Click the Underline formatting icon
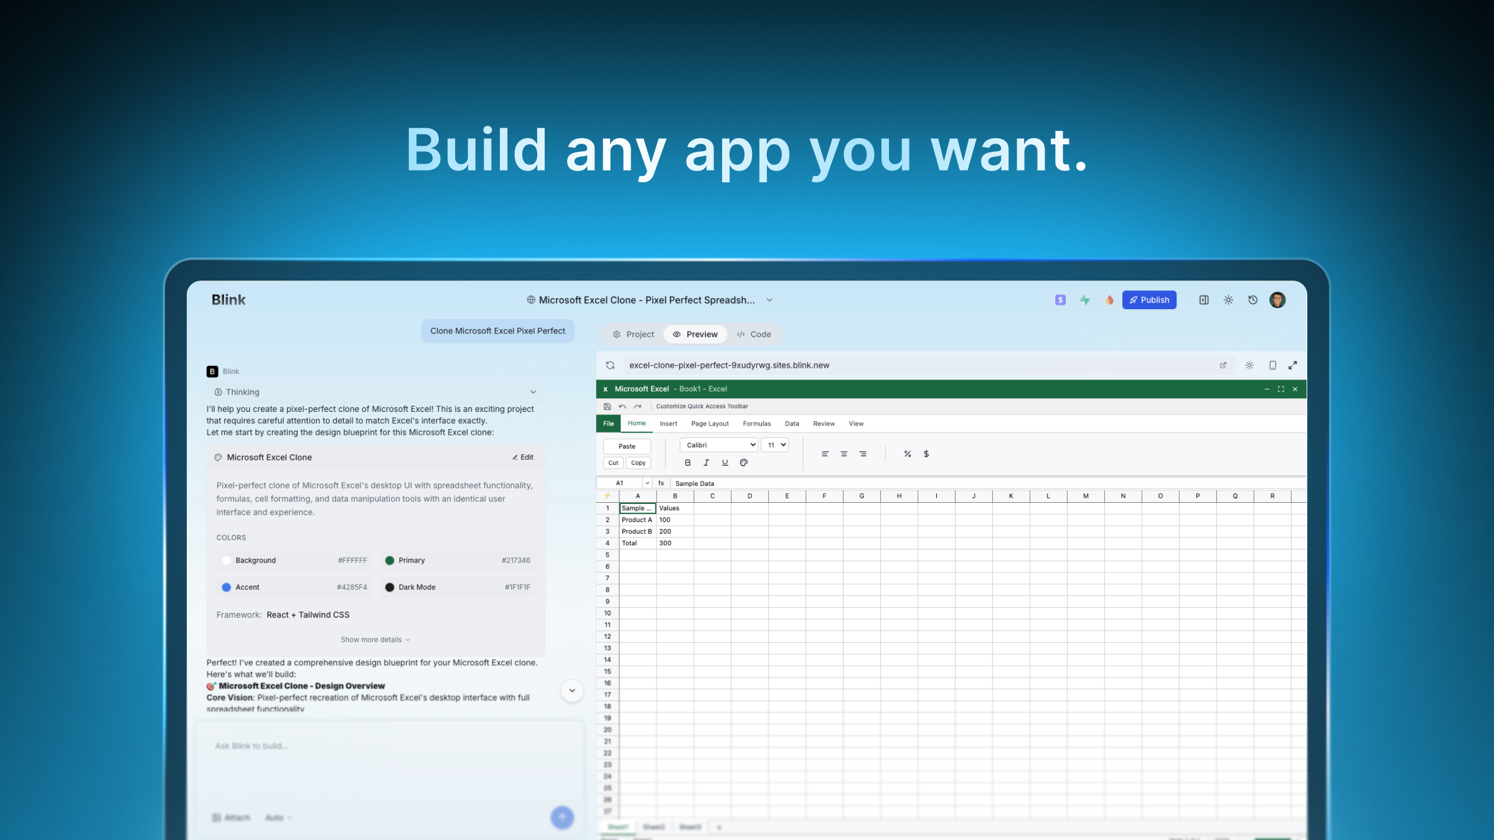This screenshot has width=1494, height=840. pyautogui.click(x=725, y=462)
